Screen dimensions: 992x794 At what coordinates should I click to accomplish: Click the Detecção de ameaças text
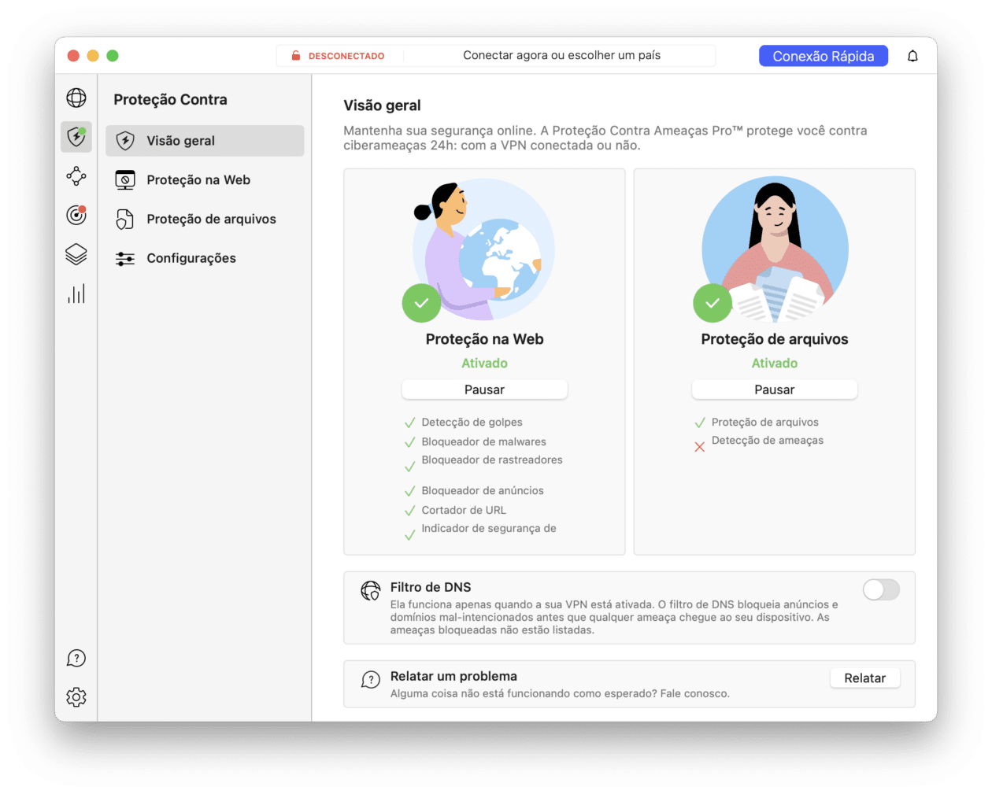768,440
